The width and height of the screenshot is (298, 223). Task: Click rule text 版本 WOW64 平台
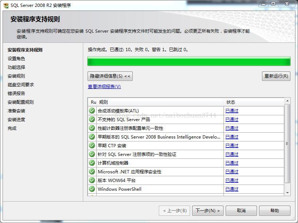(117, 181)
